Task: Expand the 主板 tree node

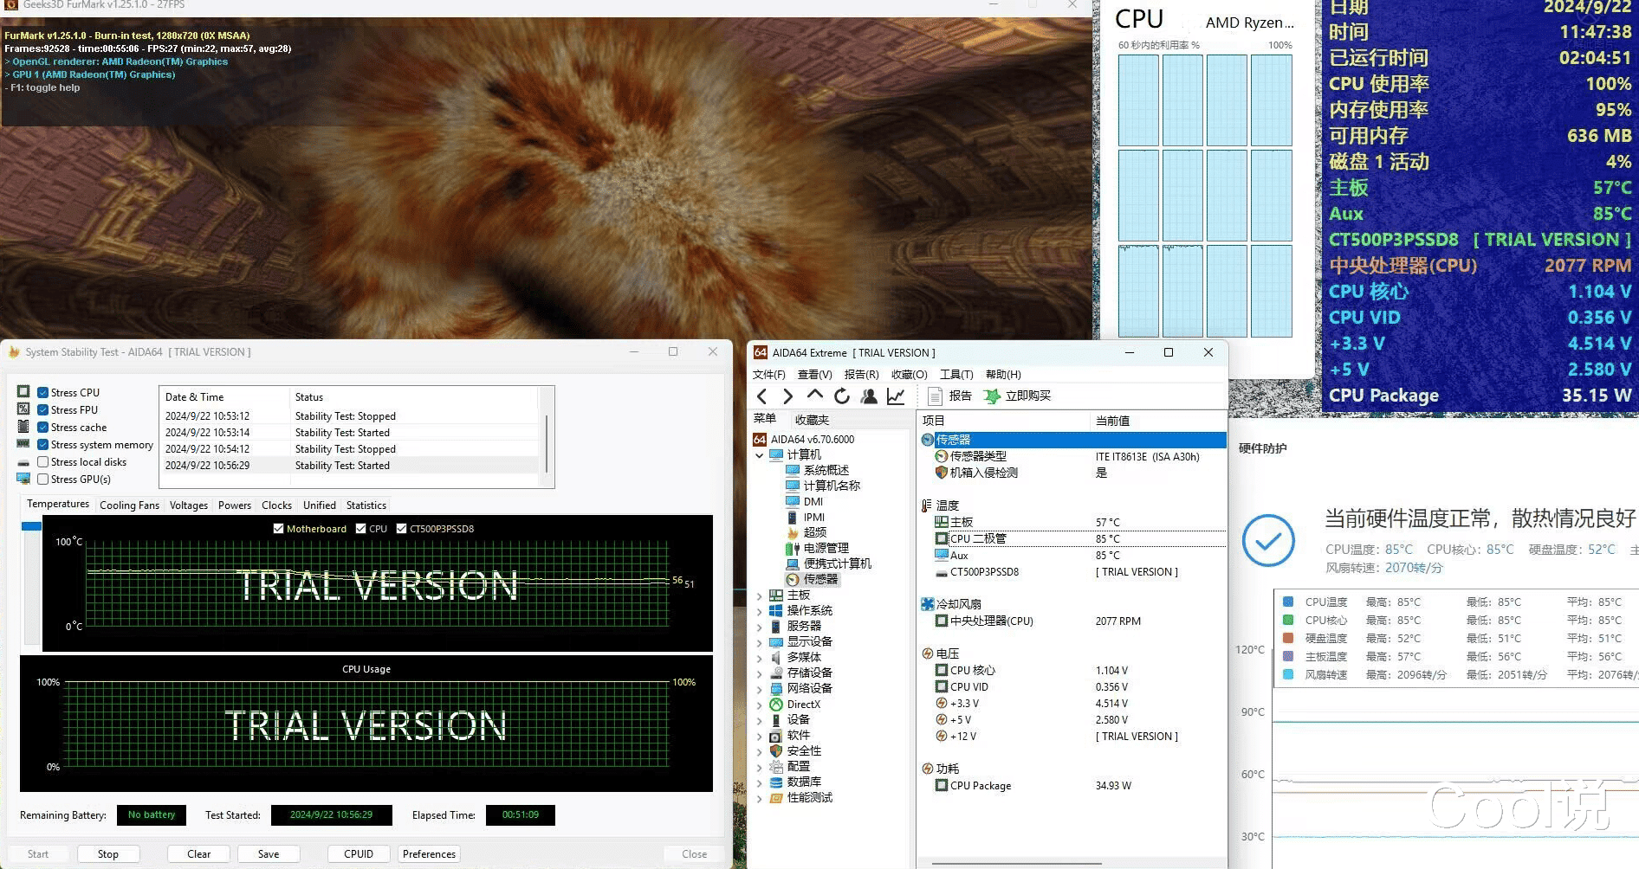Action: coord(760,595)
